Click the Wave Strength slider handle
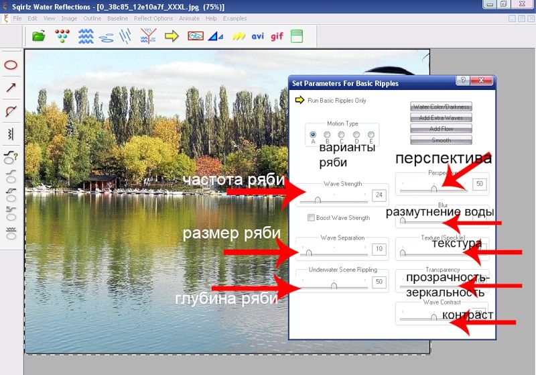 click(317, 199)
